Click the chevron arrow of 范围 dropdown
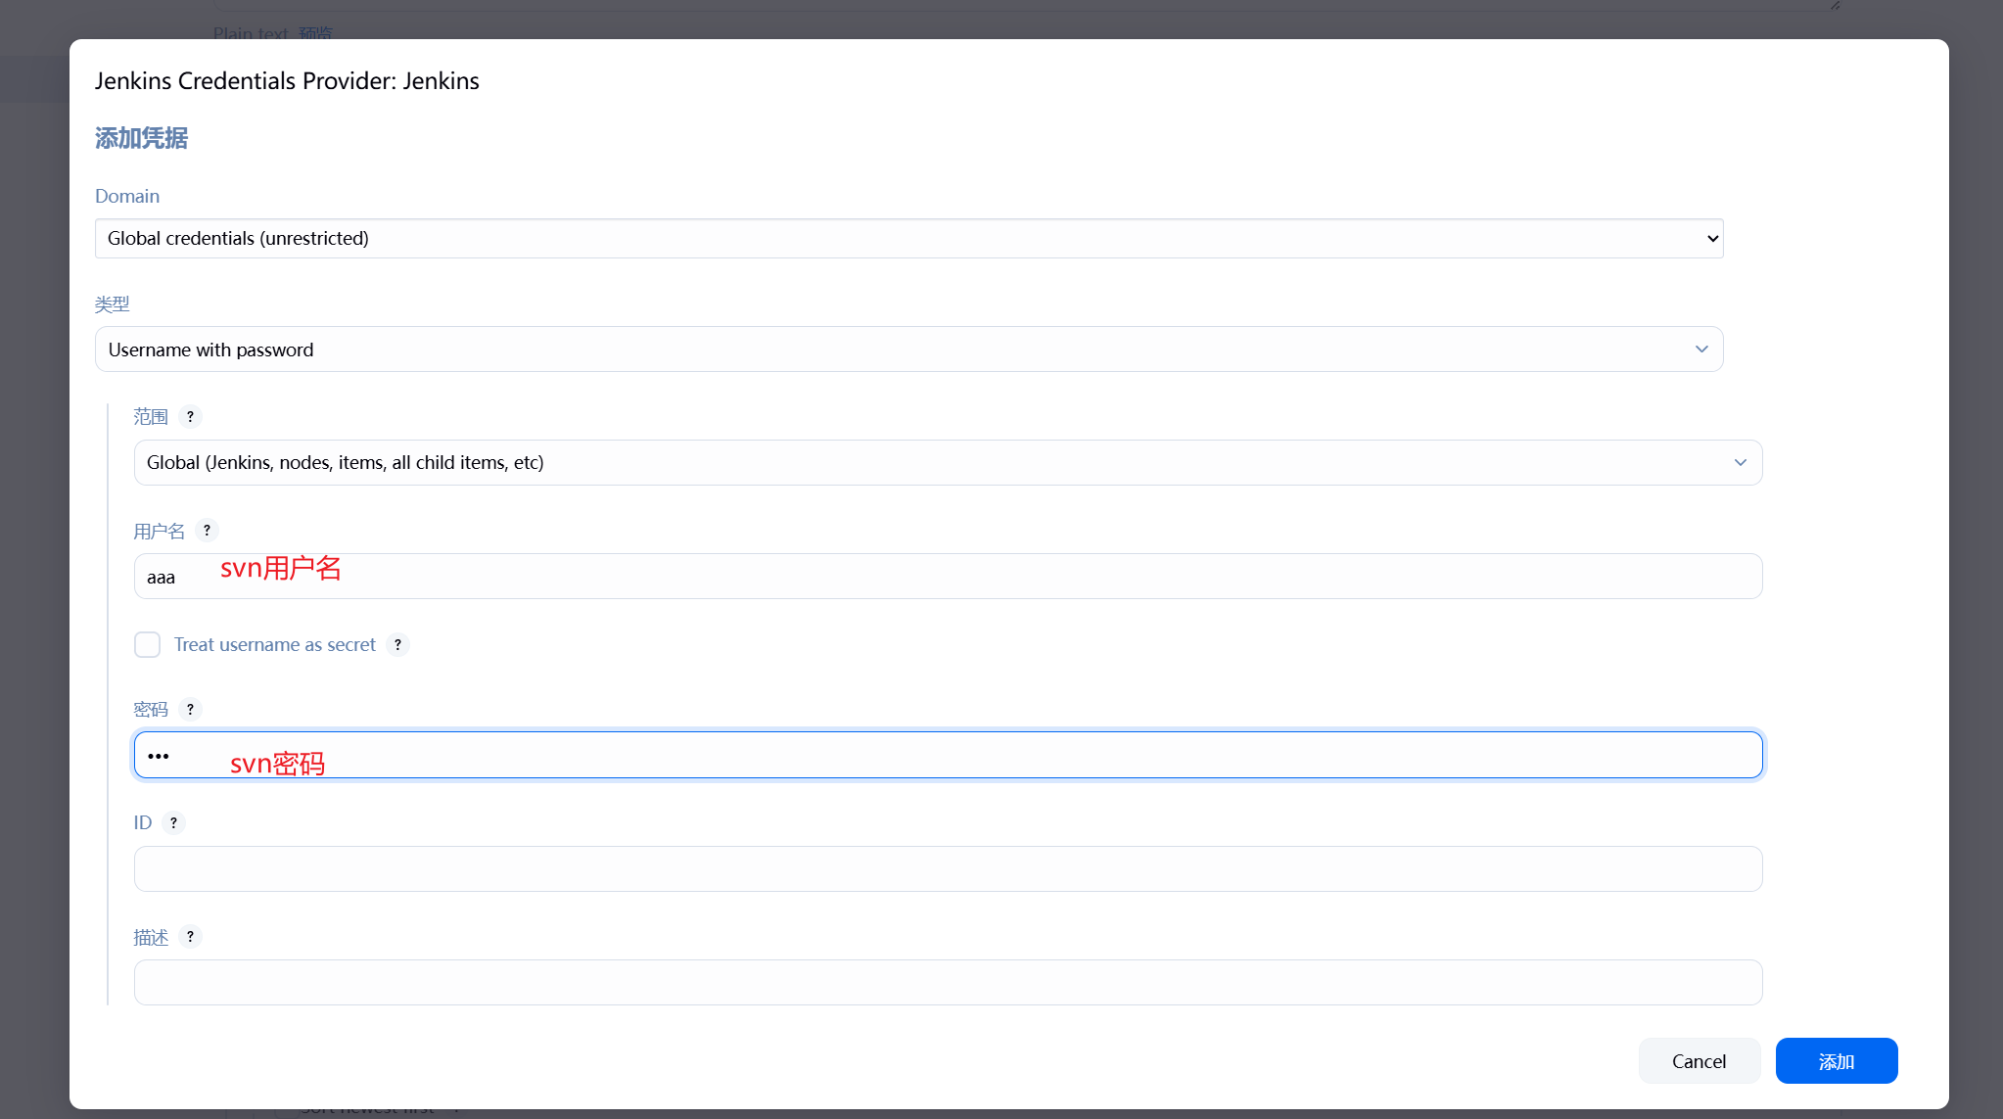This screenshot has width=2003, height=1119. click(1741, 462)
